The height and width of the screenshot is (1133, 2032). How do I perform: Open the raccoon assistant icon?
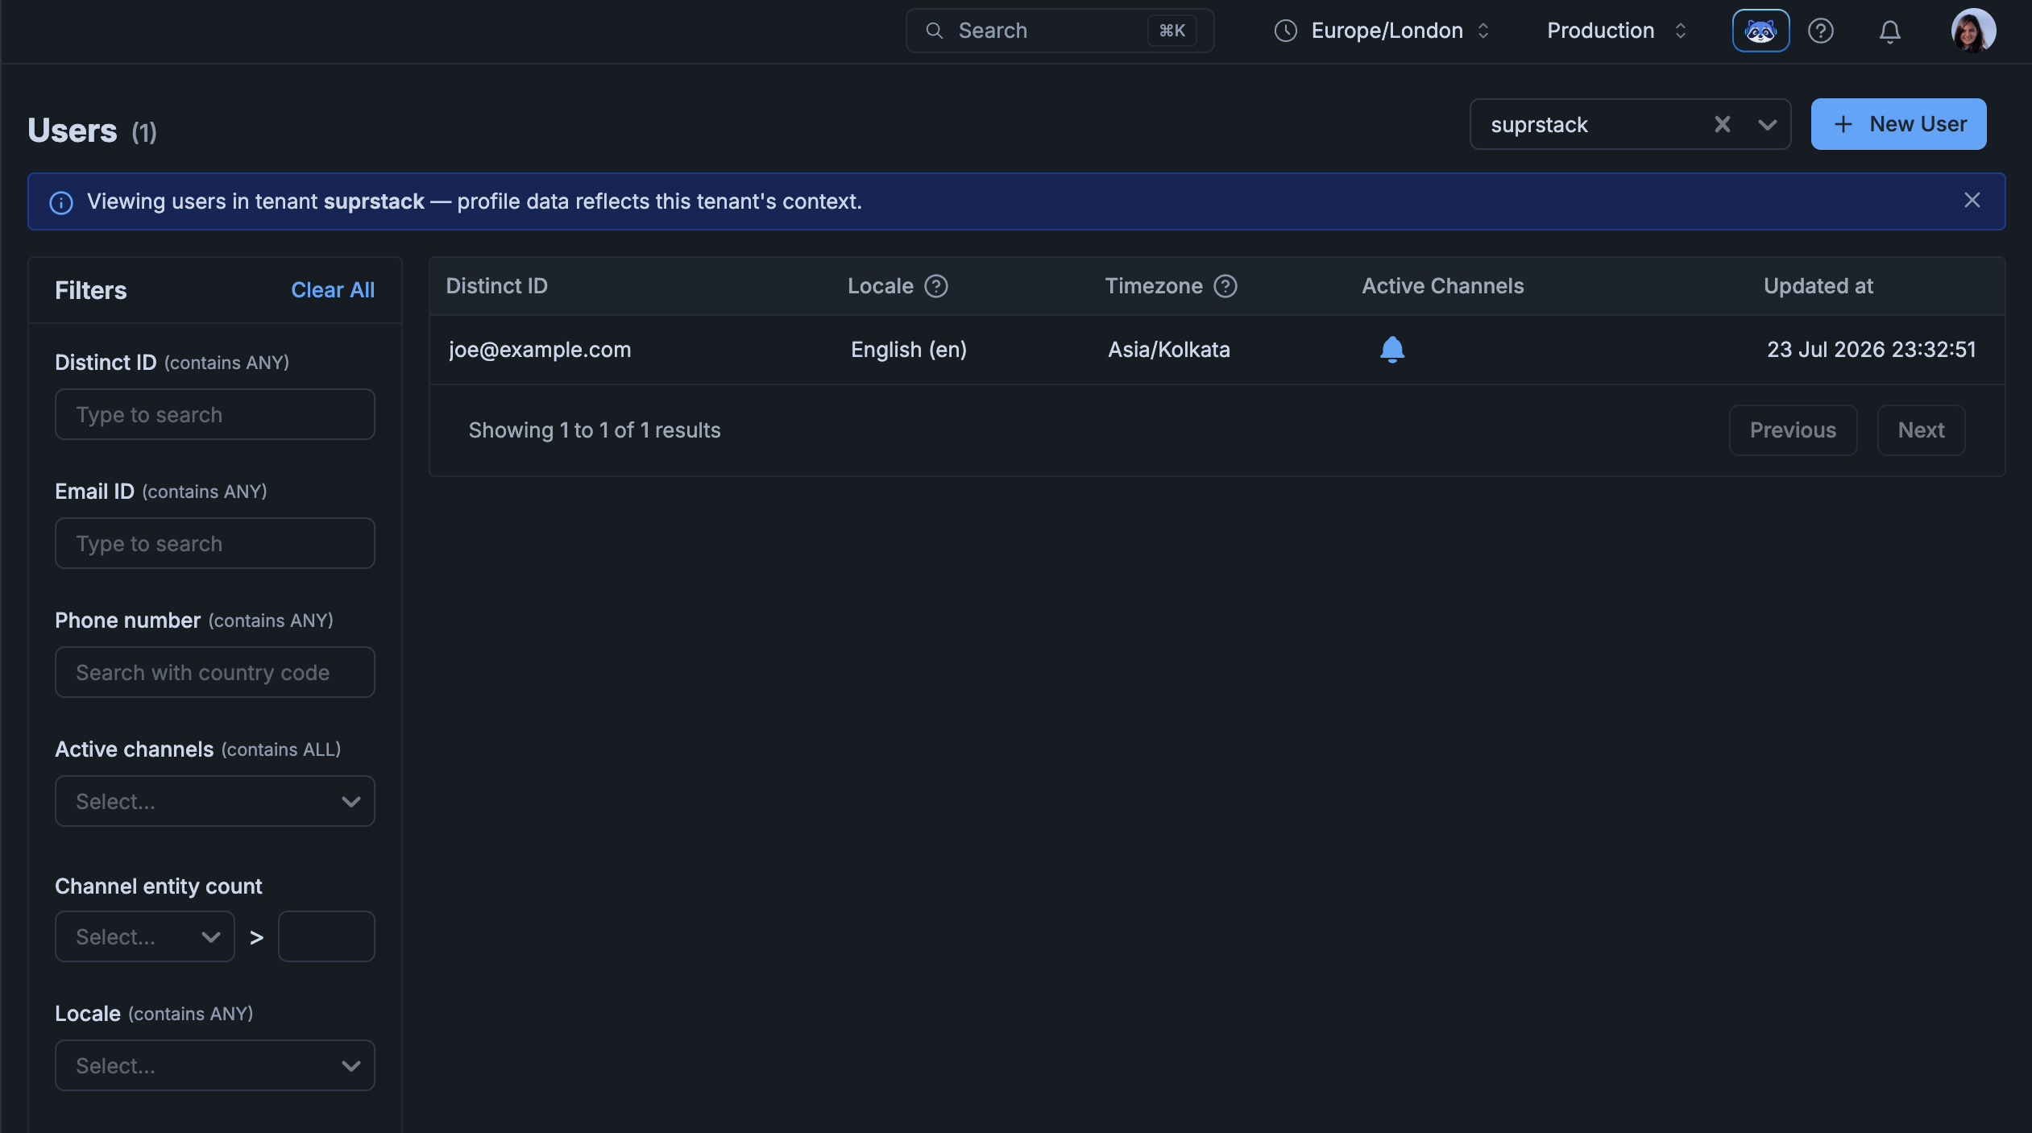[1760, 31]
